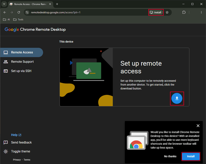Open the Terms link

[x=27, y=160]
